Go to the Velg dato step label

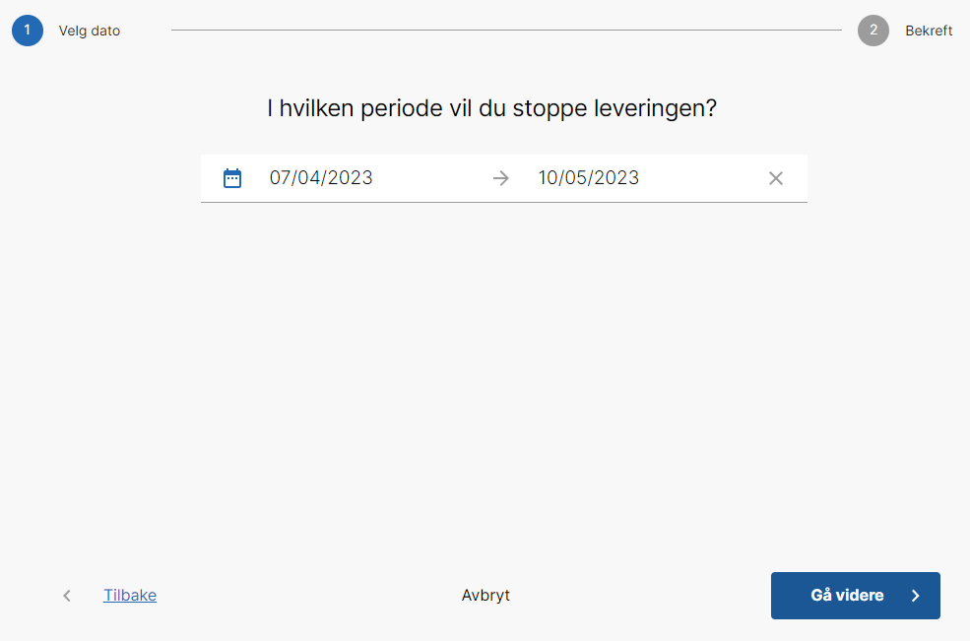90,31
